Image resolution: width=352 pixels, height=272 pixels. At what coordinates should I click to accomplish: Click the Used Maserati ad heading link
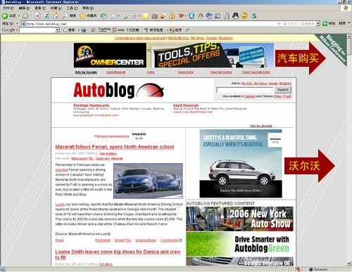coord(186,105)
